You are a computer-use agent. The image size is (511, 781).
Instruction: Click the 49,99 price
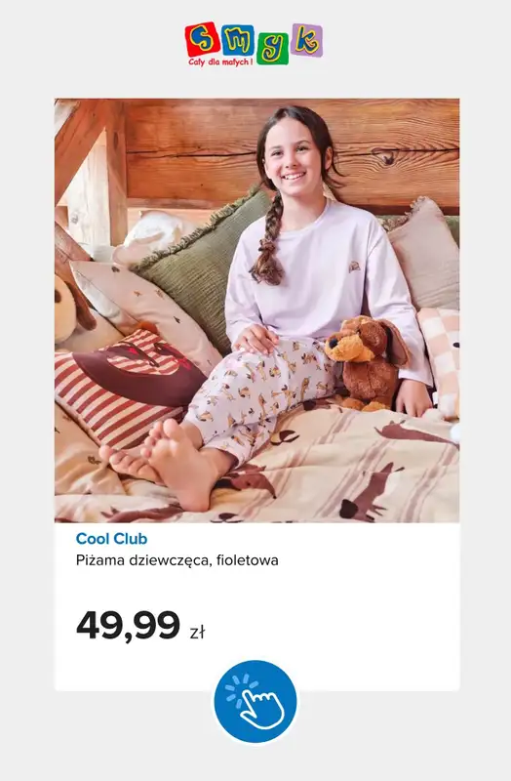128,625
